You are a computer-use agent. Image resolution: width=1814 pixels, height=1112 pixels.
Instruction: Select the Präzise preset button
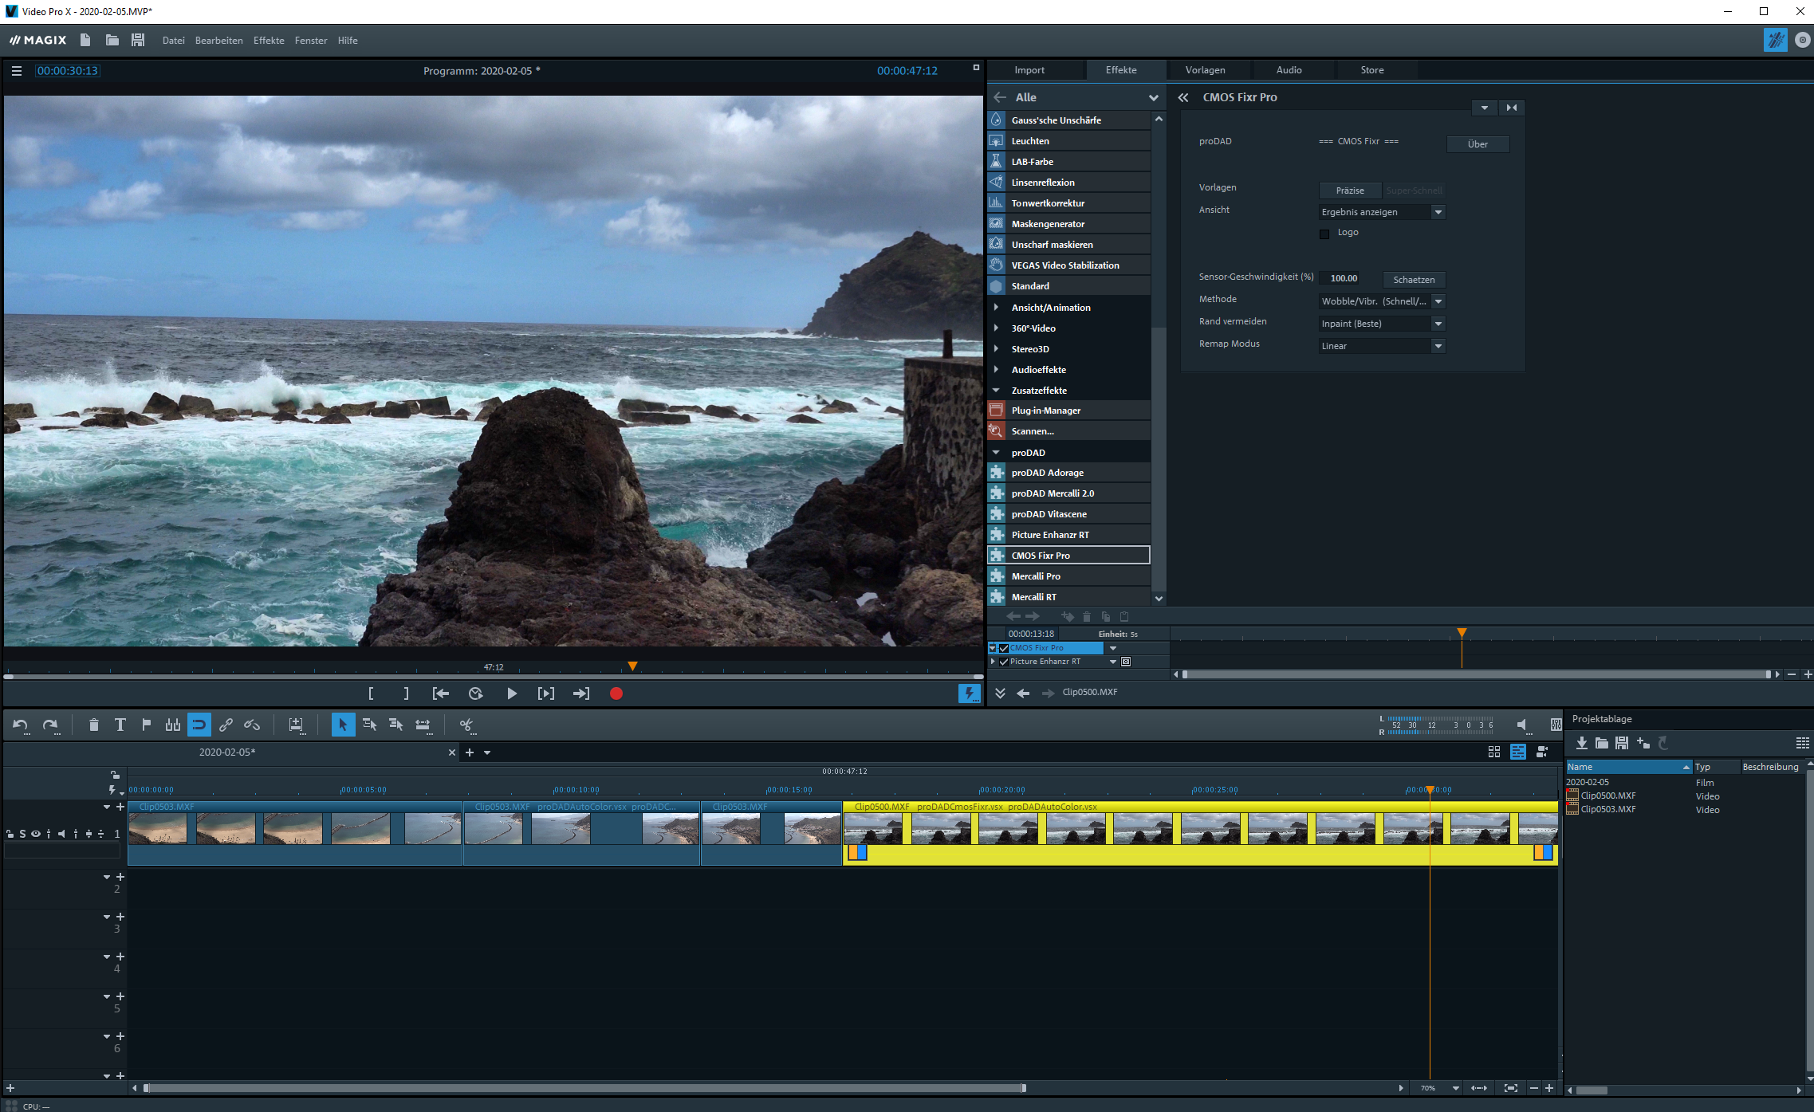pos(1349,191)
